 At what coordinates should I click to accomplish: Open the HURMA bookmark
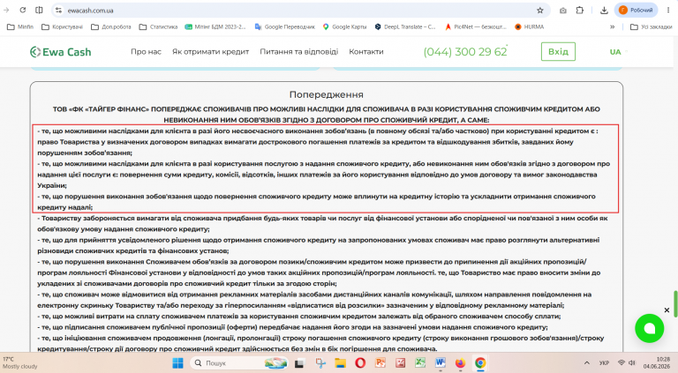[530, 26]
